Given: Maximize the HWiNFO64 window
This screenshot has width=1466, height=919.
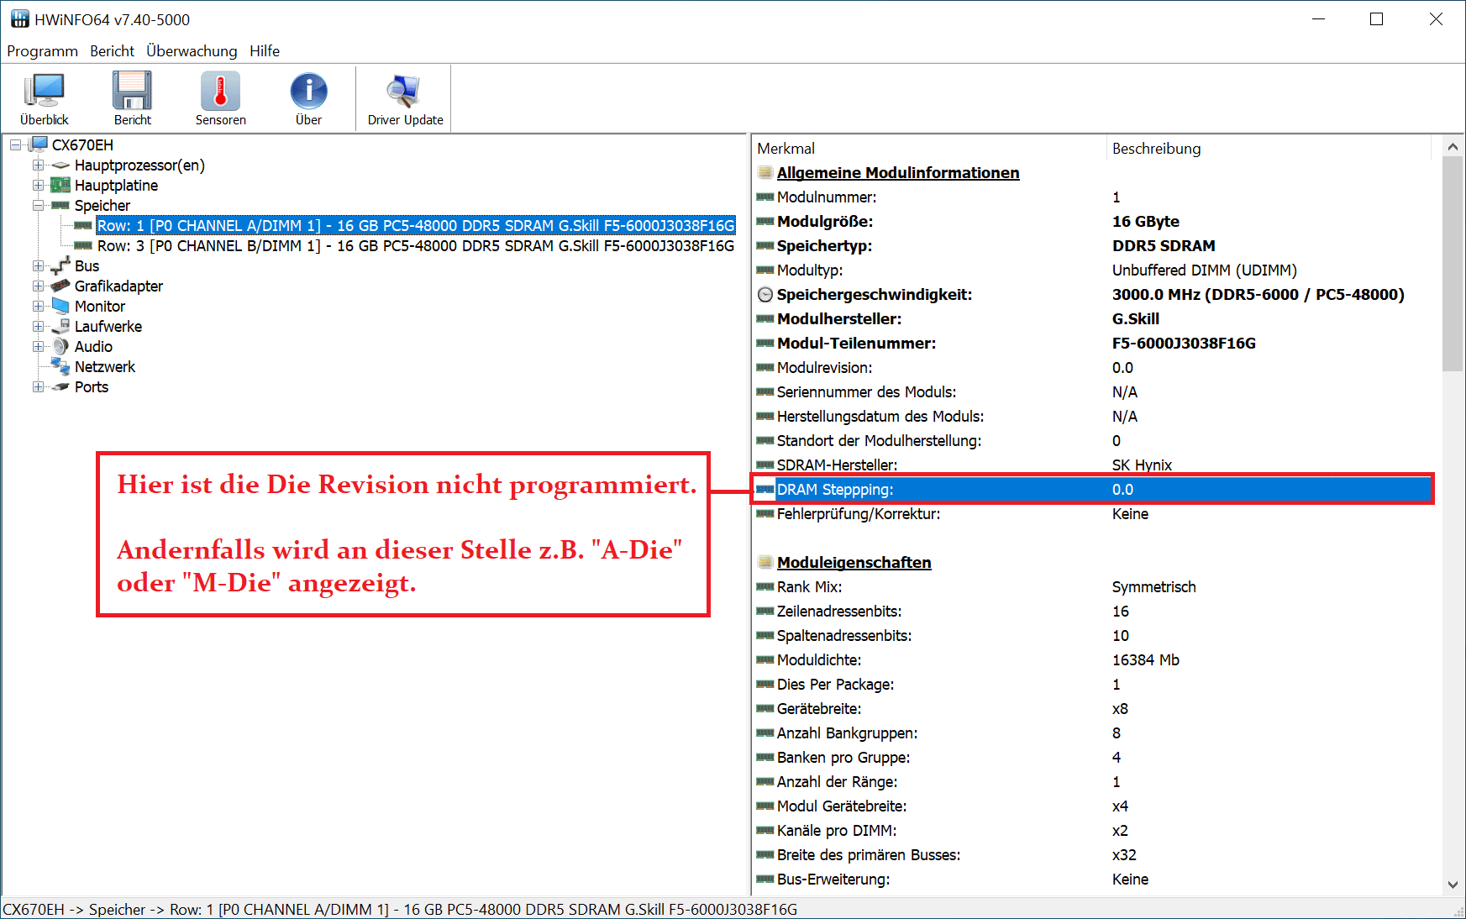Looking at the screenshot, I should pos(1376,18).
